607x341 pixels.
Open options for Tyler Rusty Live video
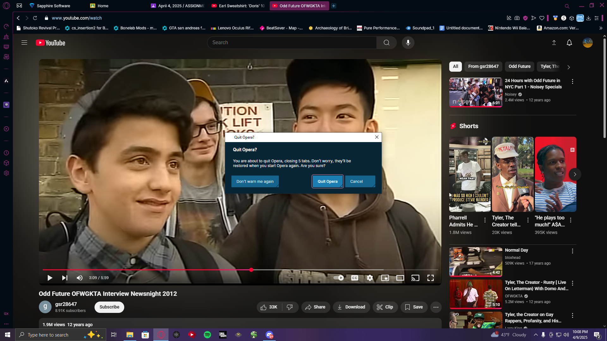click(572, 283)
